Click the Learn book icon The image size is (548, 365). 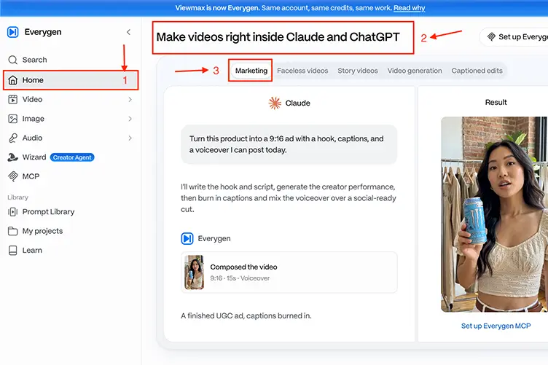tap(13, 251)
